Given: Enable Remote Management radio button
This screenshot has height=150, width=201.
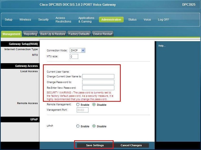Looking at the screenshot, I should [78, 104].
